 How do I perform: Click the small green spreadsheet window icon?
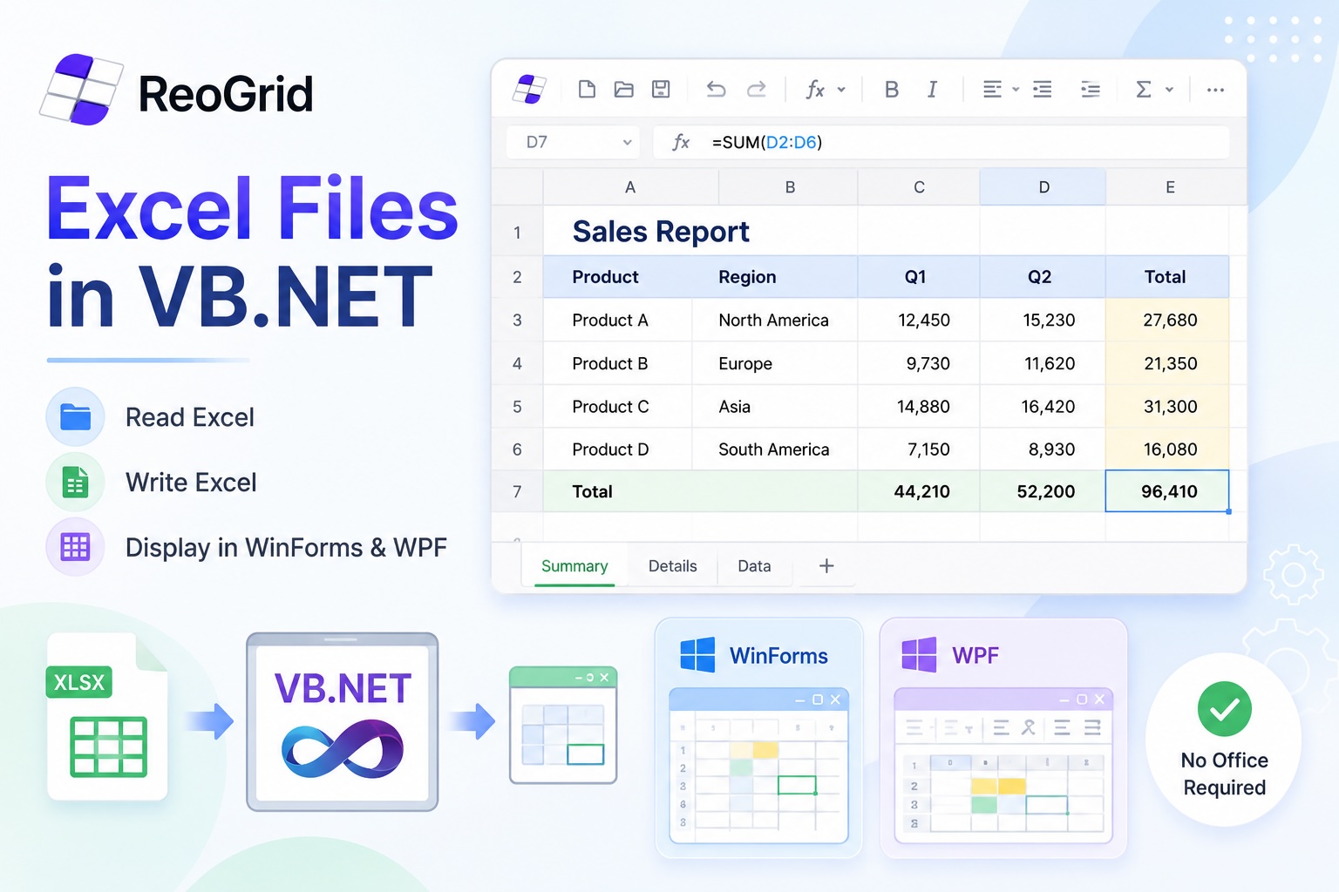tap(563, 725)
